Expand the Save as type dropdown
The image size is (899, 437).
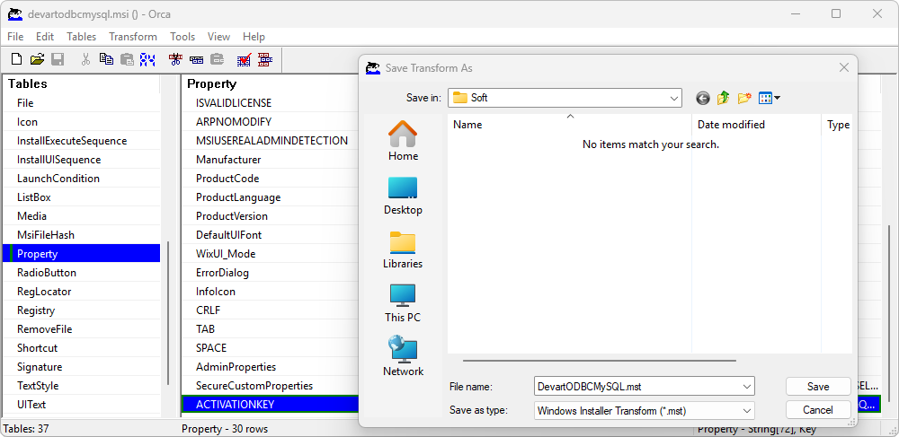747,410
